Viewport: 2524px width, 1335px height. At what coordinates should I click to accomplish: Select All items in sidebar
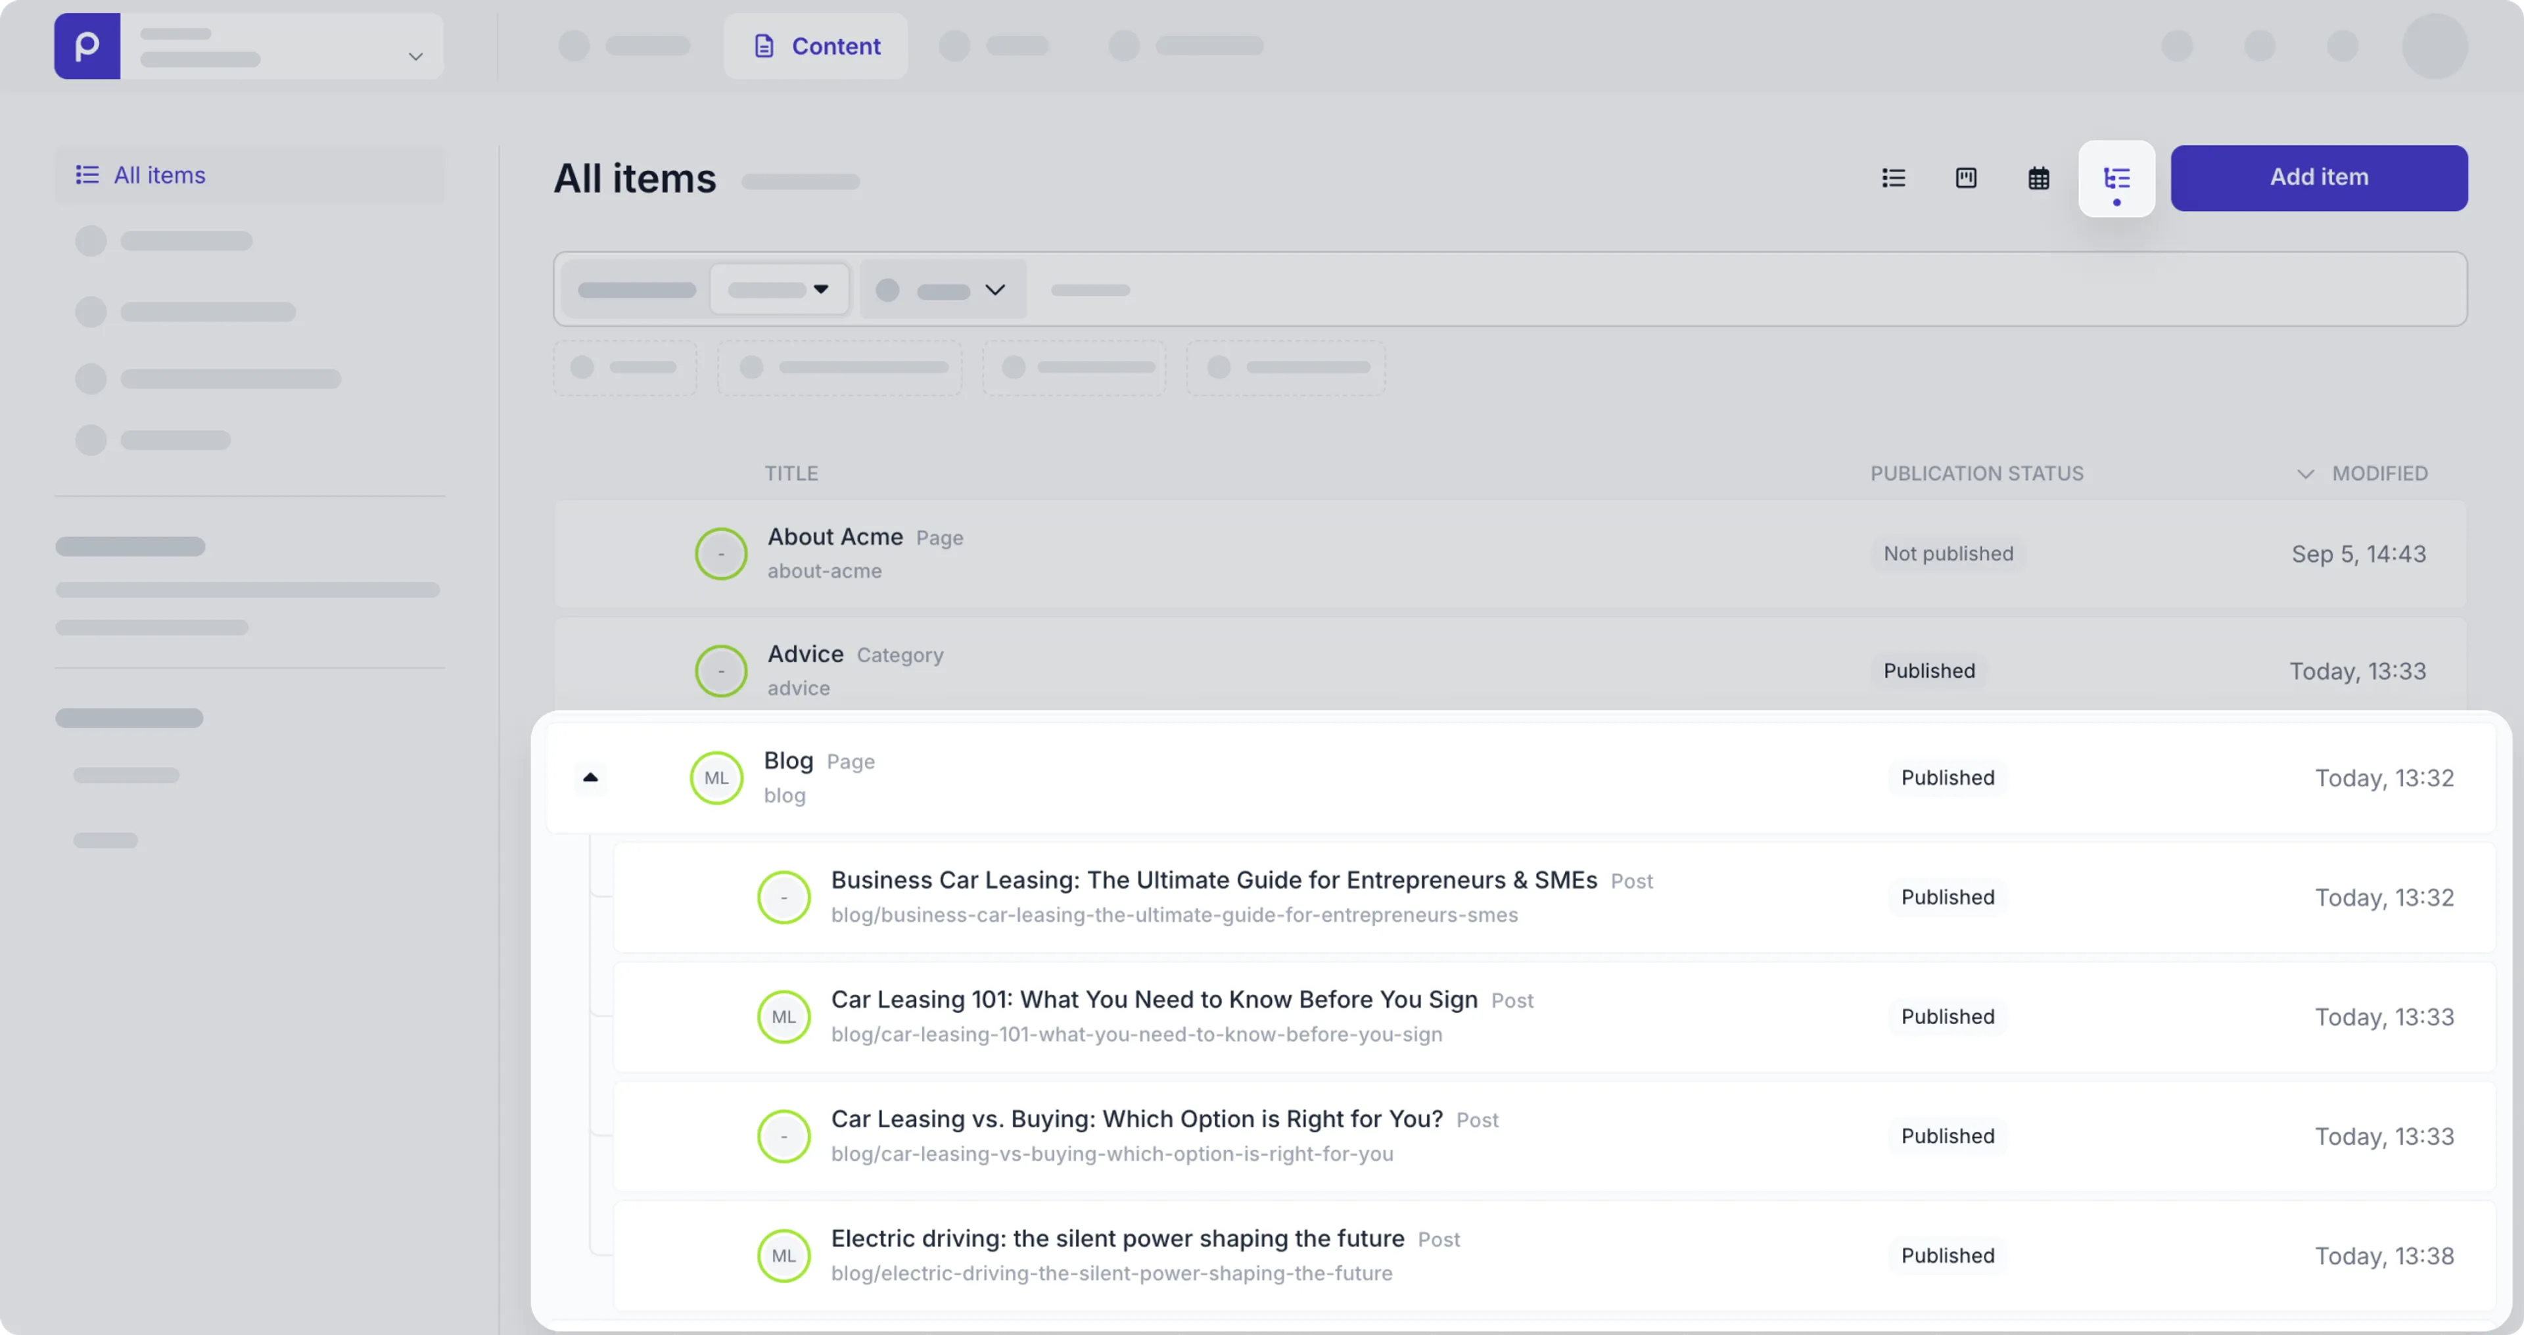(x=158, y=176)
